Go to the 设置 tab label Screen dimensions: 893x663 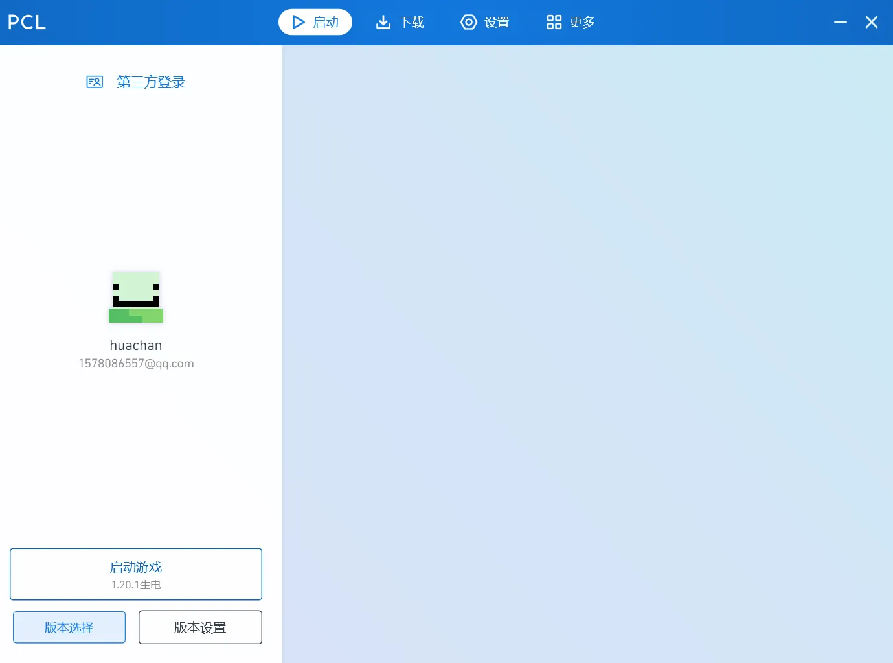pos(497,22)
